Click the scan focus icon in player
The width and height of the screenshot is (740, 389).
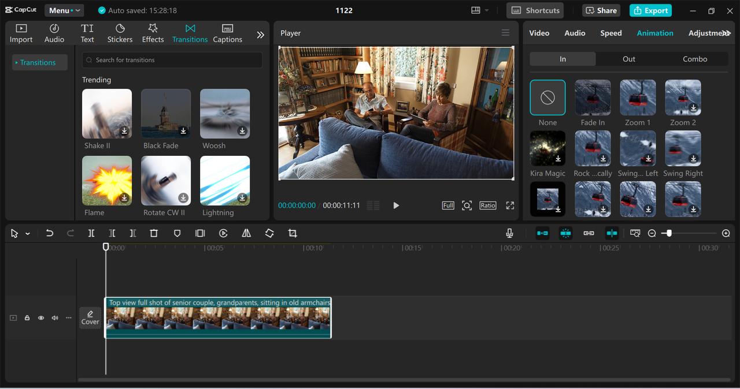pyautogui.click(x=467, y=205)
